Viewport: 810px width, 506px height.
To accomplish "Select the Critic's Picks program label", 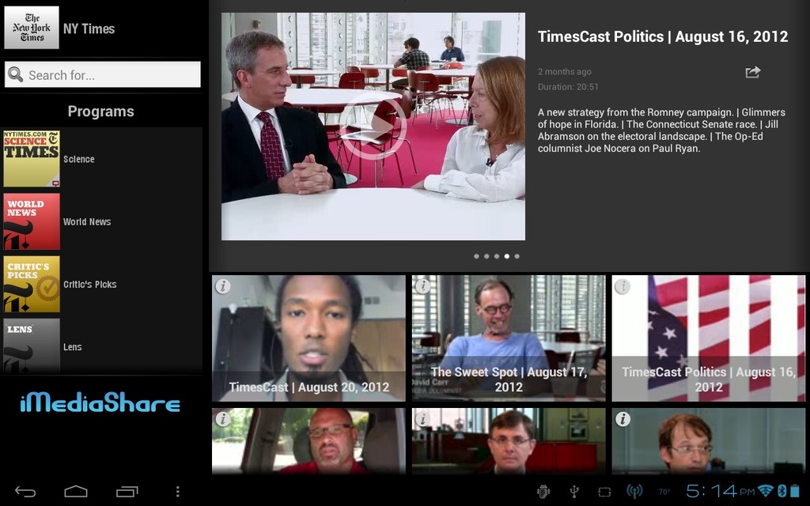I will [90, 284].
